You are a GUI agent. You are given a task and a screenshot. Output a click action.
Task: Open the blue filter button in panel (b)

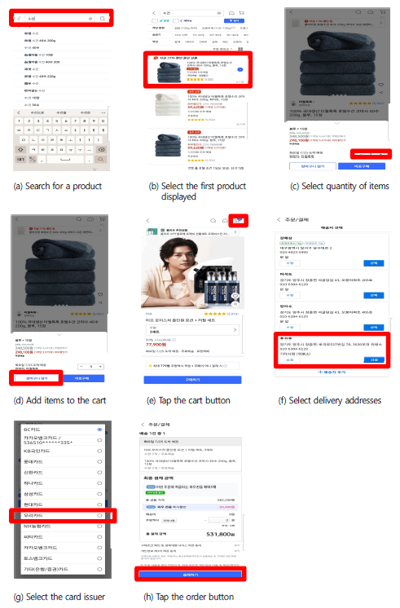[234, 20]
